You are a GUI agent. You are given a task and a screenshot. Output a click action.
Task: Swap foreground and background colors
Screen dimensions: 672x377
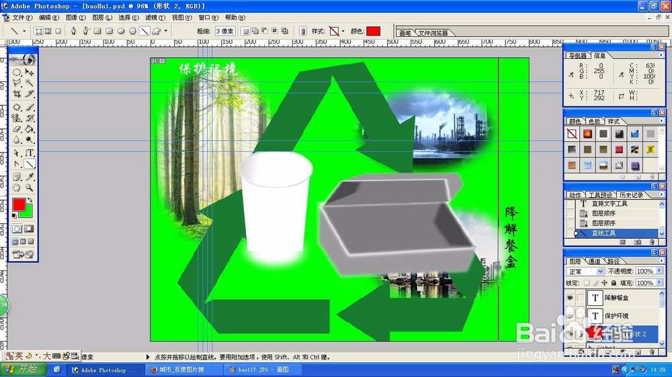pyautogui.click(x=30, y=200)
